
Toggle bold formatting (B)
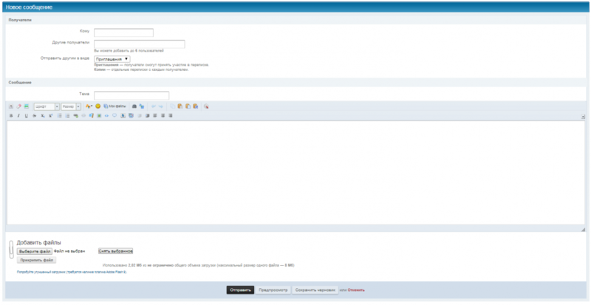tap(11, 116)
